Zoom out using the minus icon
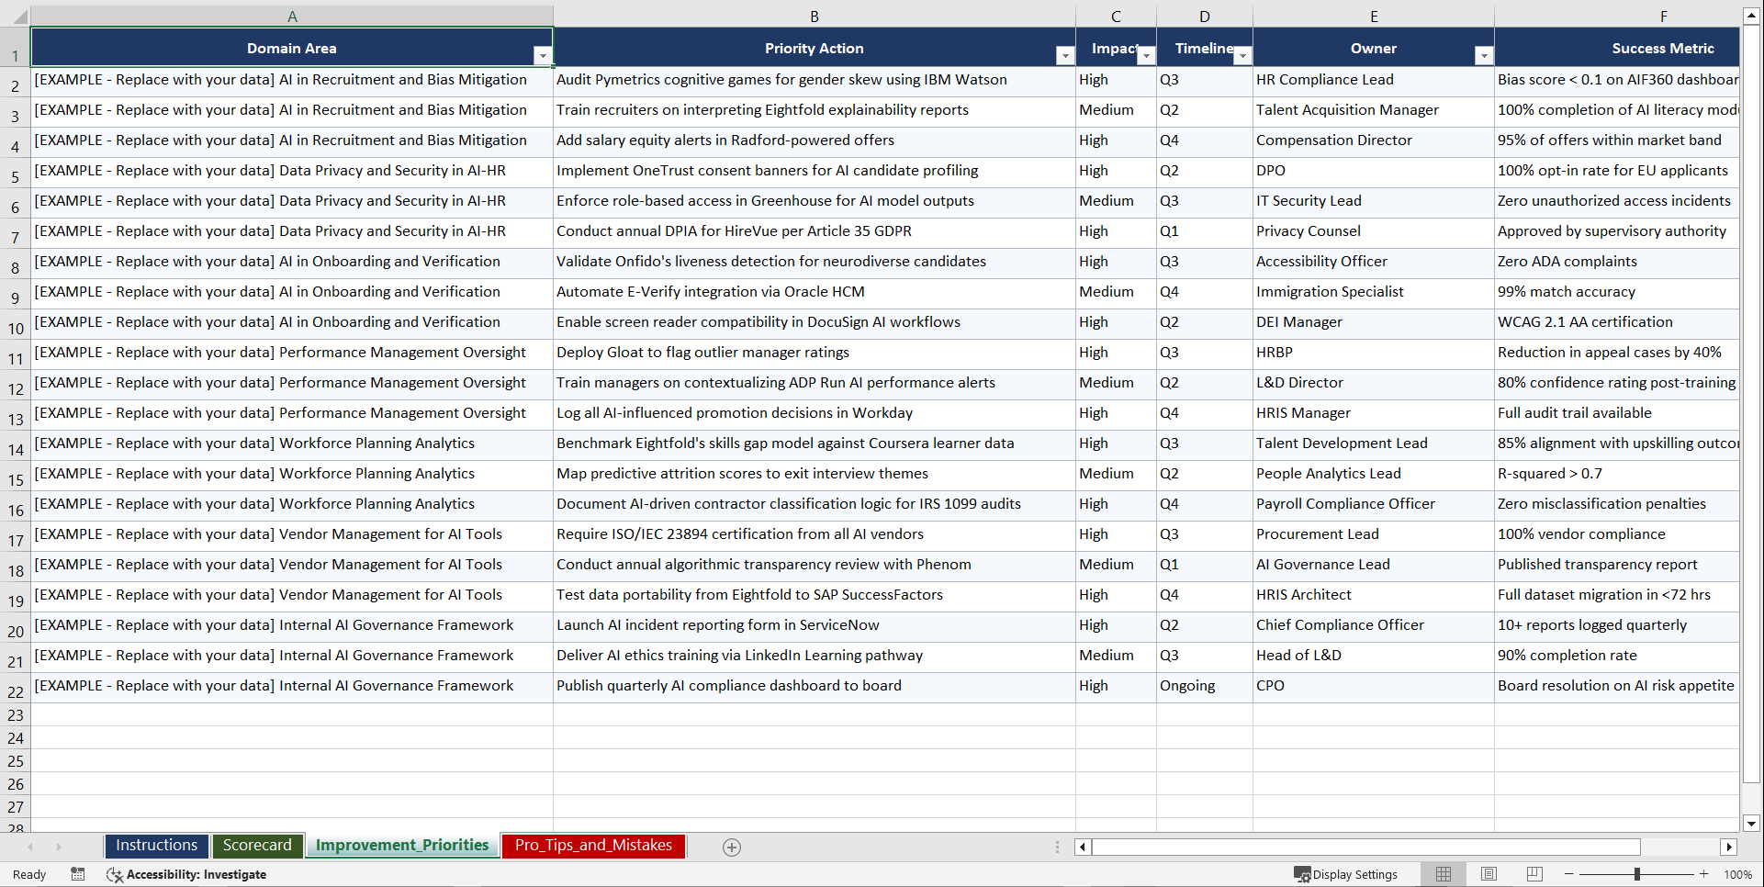 pos(1569,874)
